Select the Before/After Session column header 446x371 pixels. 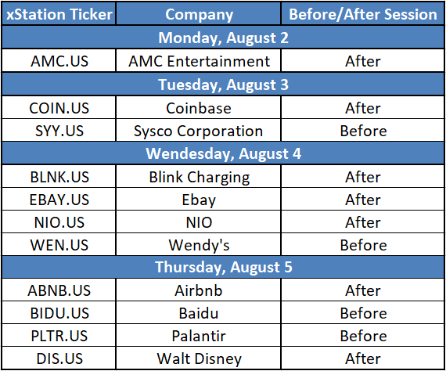pyautogui.click(x=362, y=14)
